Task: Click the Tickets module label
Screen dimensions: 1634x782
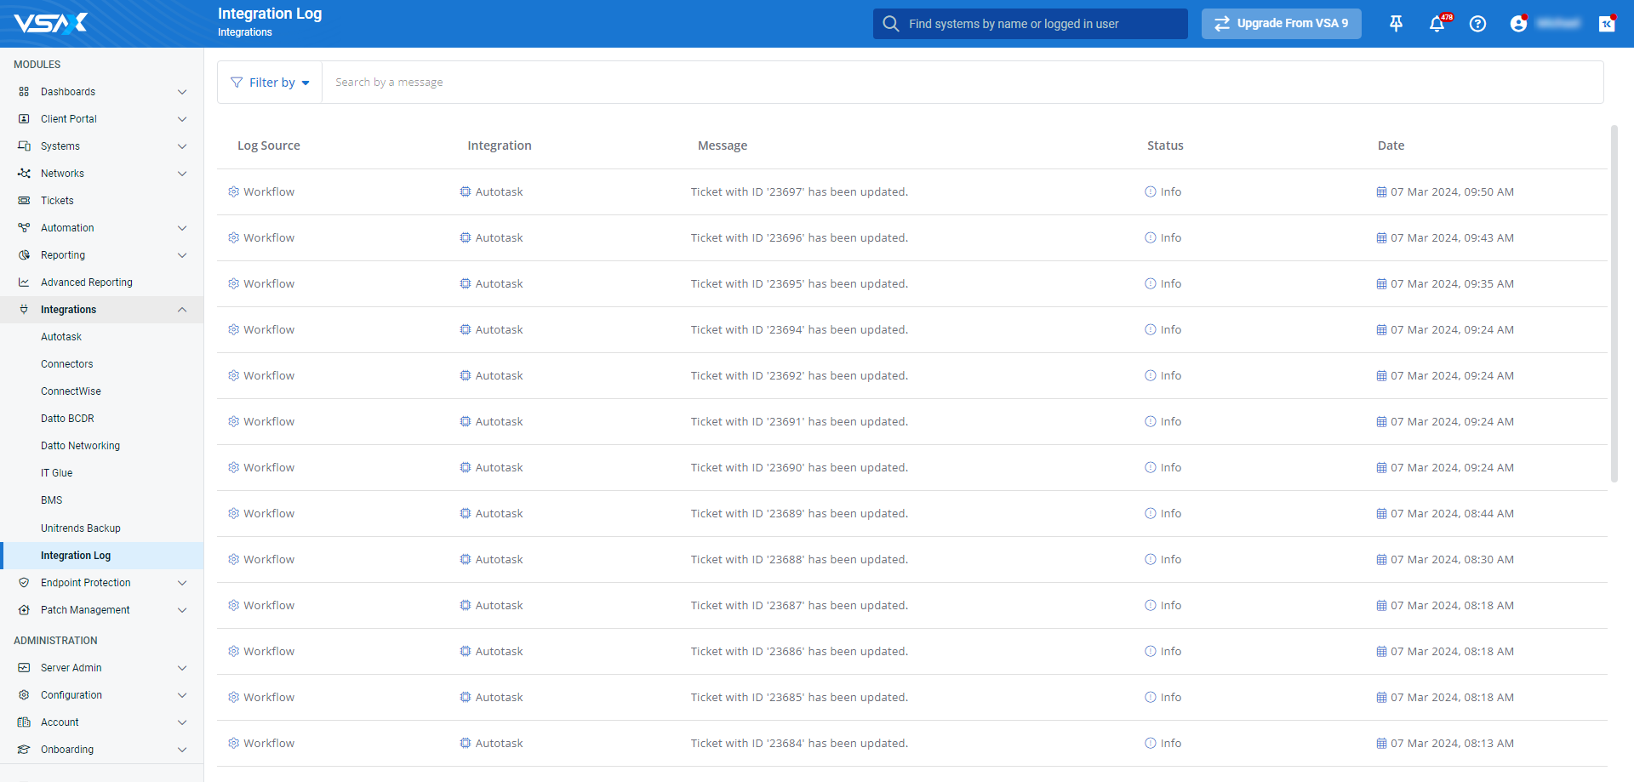Action: 57,201
